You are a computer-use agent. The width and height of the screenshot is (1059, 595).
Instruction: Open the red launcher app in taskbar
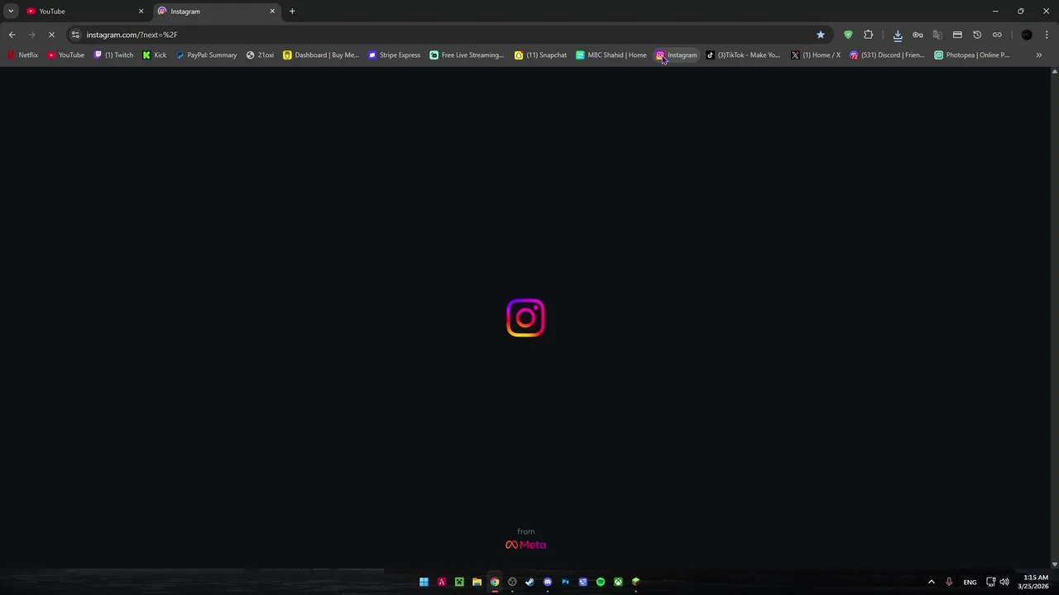(442, 582)
